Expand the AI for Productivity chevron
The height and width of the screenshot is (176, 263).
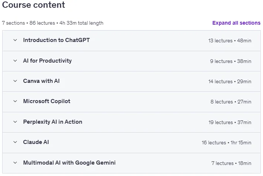pyautogui.click(x=15, y=61)
